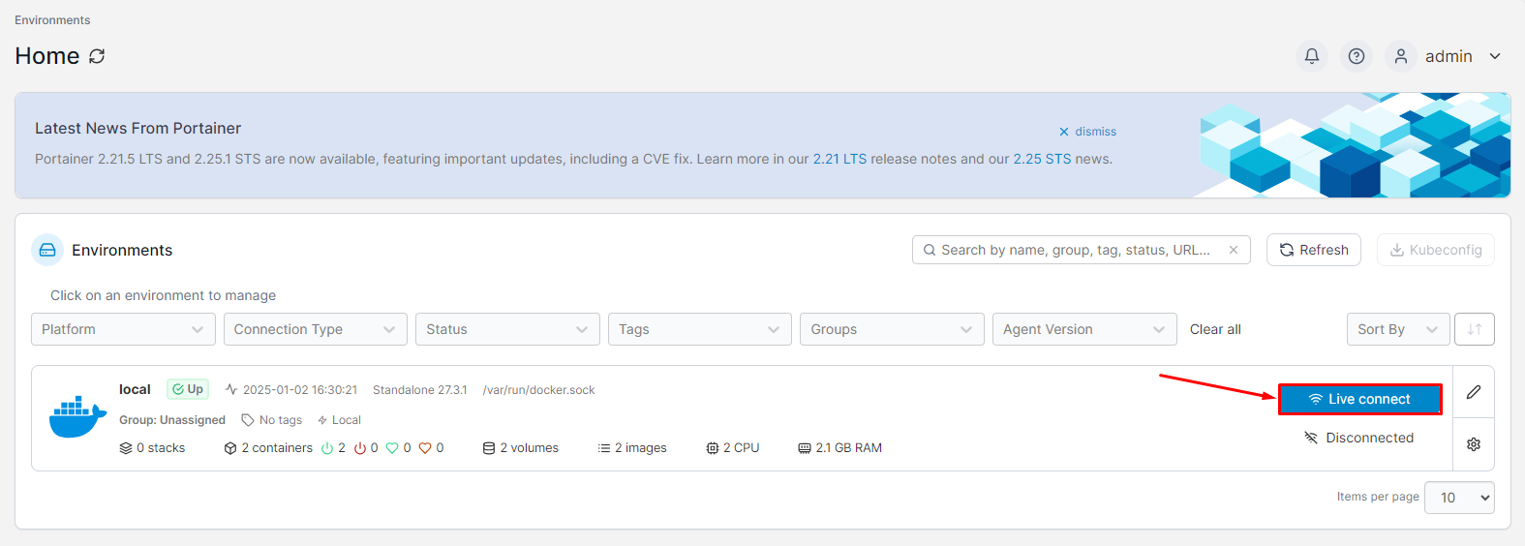Screen dimensions: 1525x546
Task: Dismiss the Portainer news banner
Action: [x=1087, y=132]
